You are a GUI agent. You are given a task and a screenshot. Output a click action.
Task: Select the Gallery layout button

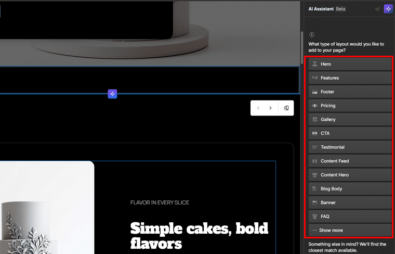(350, 120)
